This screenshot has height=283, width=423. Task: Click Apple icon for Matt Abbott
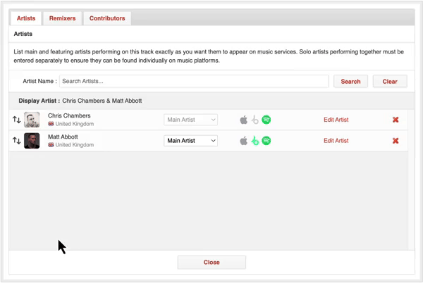pyautogui.click(x=244, y=141)
